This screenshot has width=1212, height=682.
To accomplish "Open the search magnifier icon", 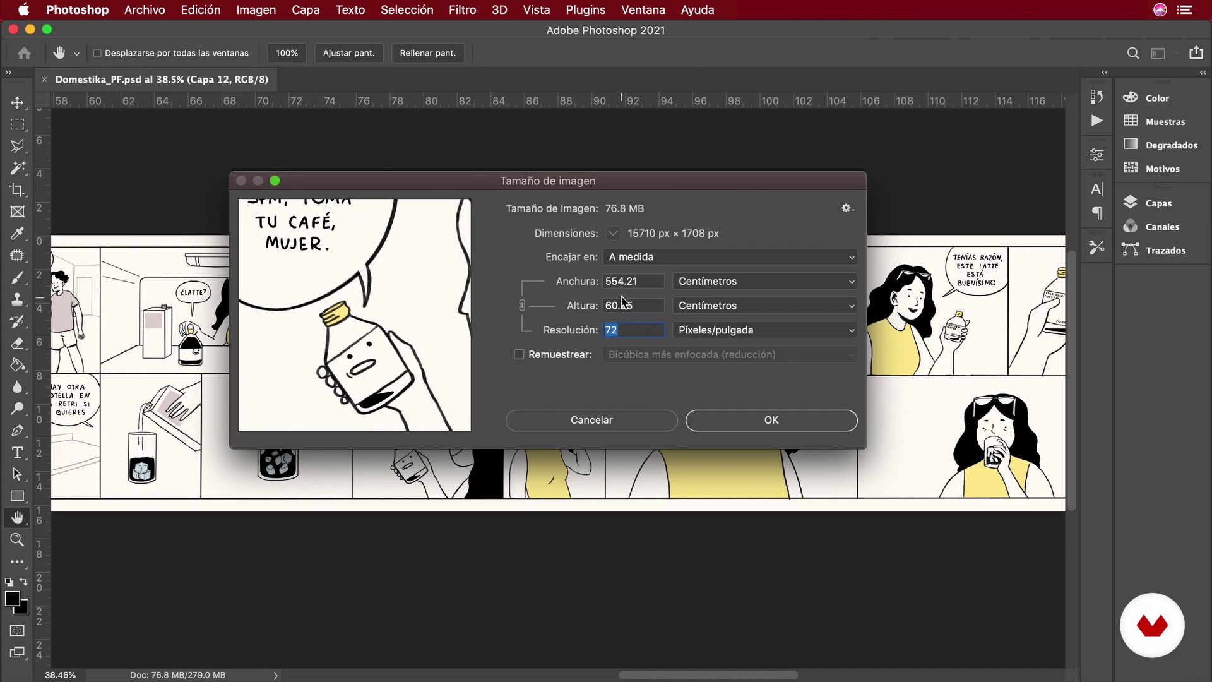I will [x=1133, y=53].
